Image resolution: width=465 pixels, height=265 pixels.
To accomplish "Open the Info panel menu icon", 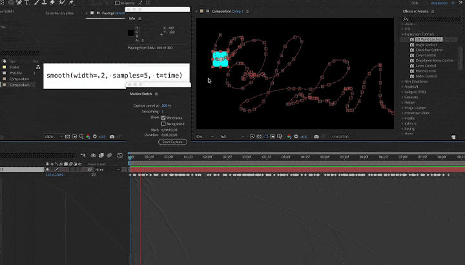I will click(139, 18).
